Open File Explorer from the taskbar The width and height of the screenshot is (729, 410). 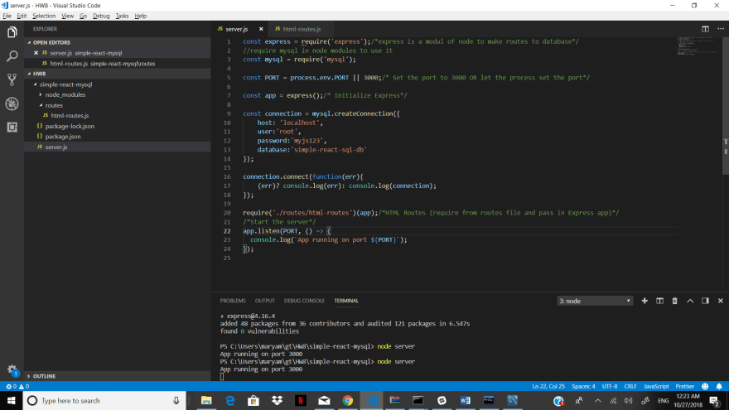206,400
